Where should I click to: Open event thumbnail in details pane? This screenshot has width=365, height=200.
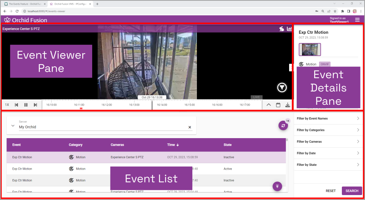[x=310, y=49]
